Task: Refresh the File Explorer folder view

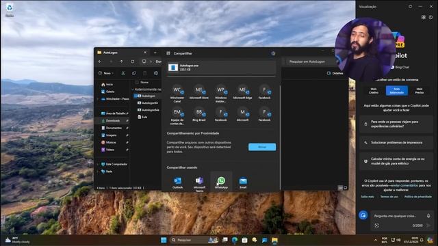Action: pos(132,61)
